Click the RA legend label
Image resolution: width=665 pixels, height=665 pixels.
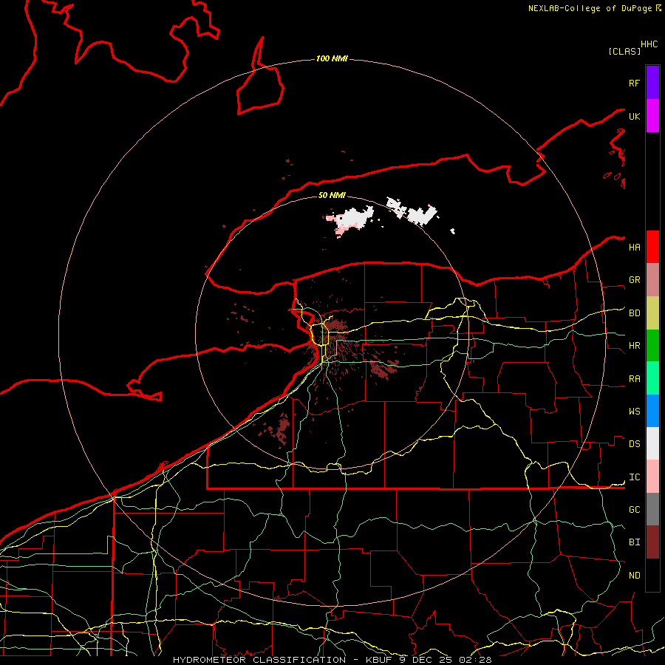[635, 379]
